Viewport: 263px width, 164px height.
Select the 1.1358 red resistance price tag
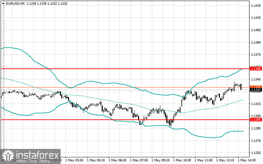pyautogui.click(x=256, y=69)
